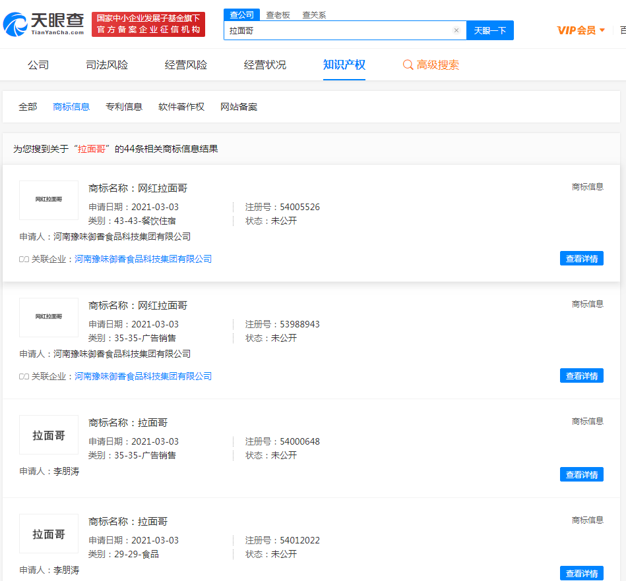Switch to the 查关系 search tab
The height and width of the screenshot is (581, 626).
coord(313,14)
